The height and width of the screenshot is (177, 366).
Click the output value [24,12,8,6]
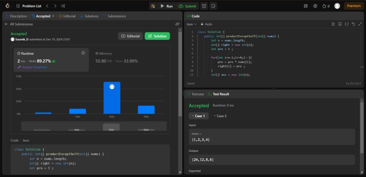[203, 160]
